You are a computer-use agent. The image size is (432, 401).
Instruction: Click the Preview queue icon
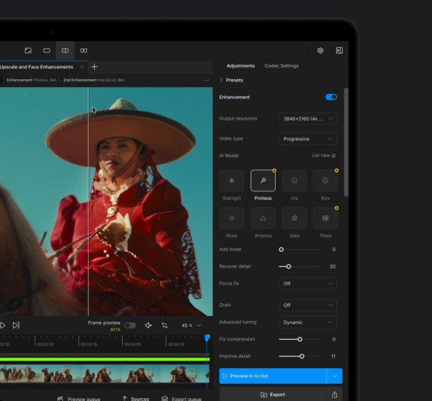point(60,399)
